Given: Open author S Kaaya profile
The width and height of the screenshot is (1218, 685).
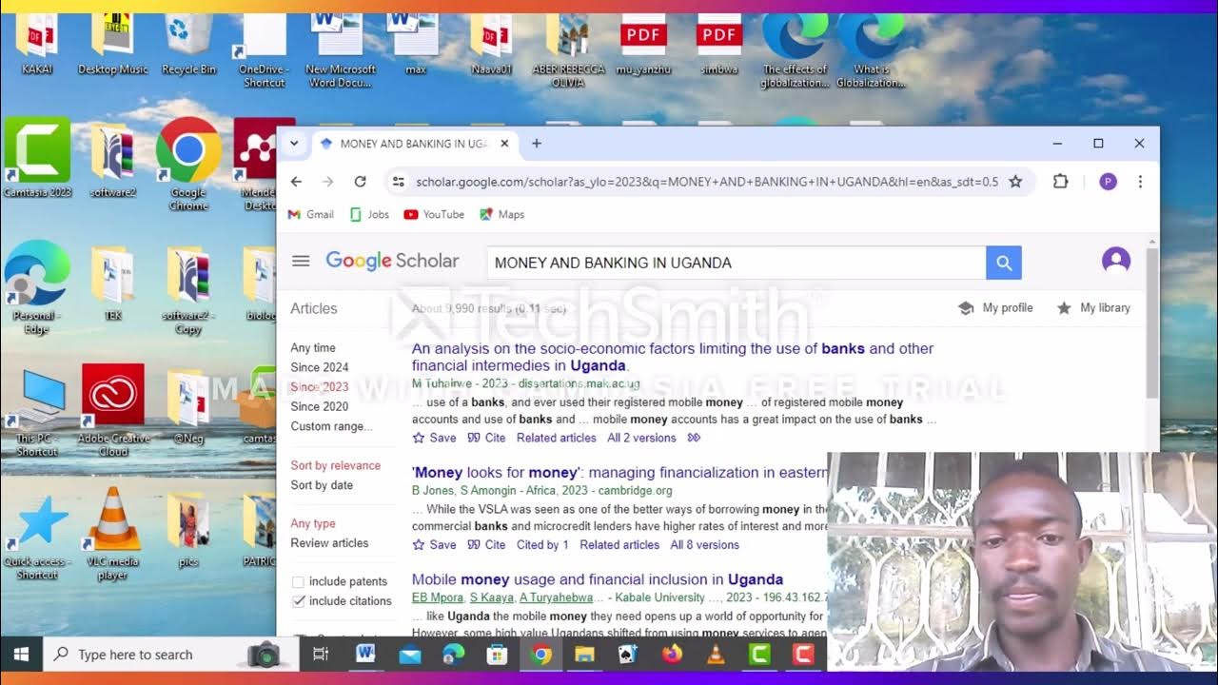Looking at the screenshot, I should pyautogui.click(x=491, y=597).
